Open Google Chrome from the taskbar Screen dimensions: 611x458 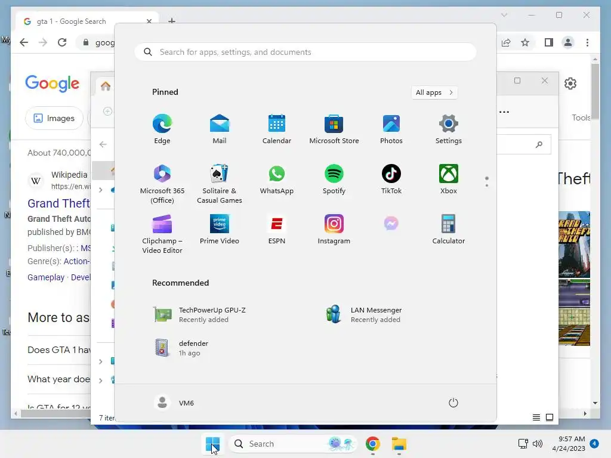pyautogui.click(x=373, y=444)
